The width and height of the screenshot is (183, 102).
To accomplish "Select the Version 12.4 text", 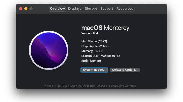I will point(90,33).
